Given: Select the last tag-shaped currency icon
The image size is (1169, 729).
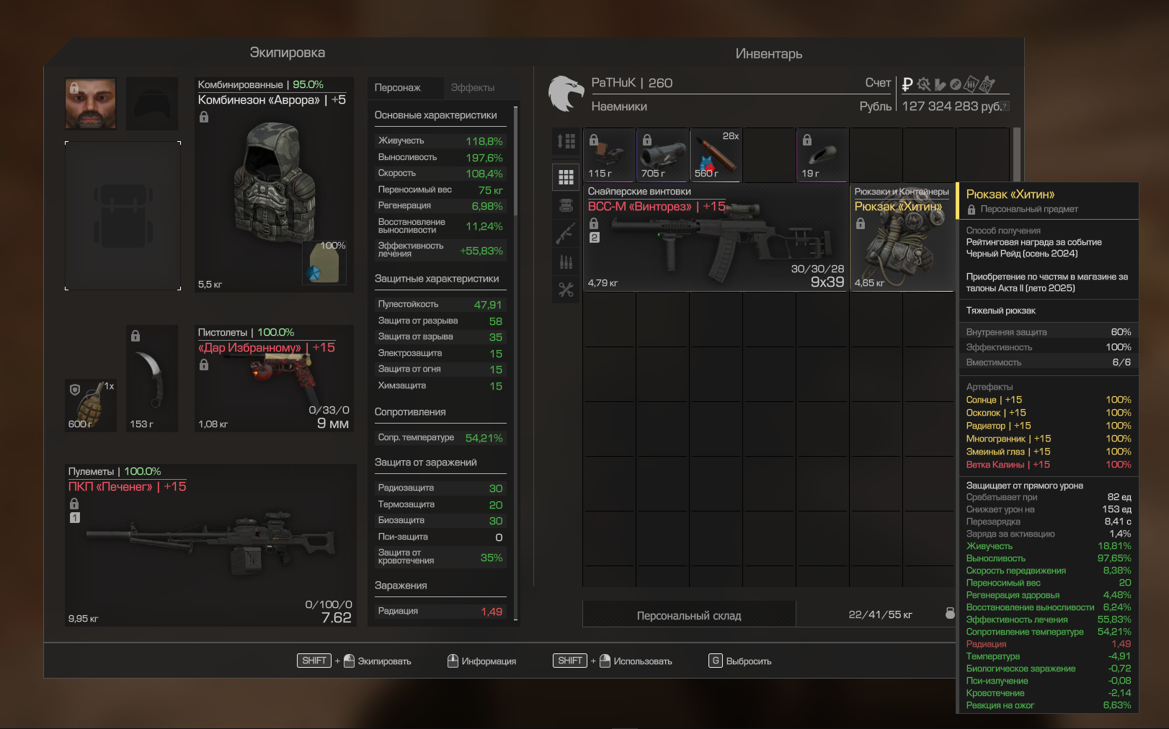Looking at the screenshot, I should 987,84.
